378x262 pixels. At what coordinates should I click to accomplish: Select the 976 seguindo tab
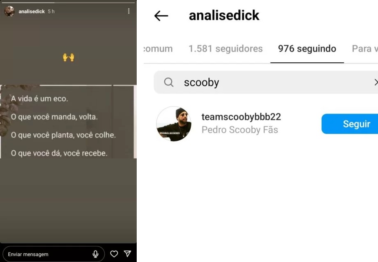(307, 49)
